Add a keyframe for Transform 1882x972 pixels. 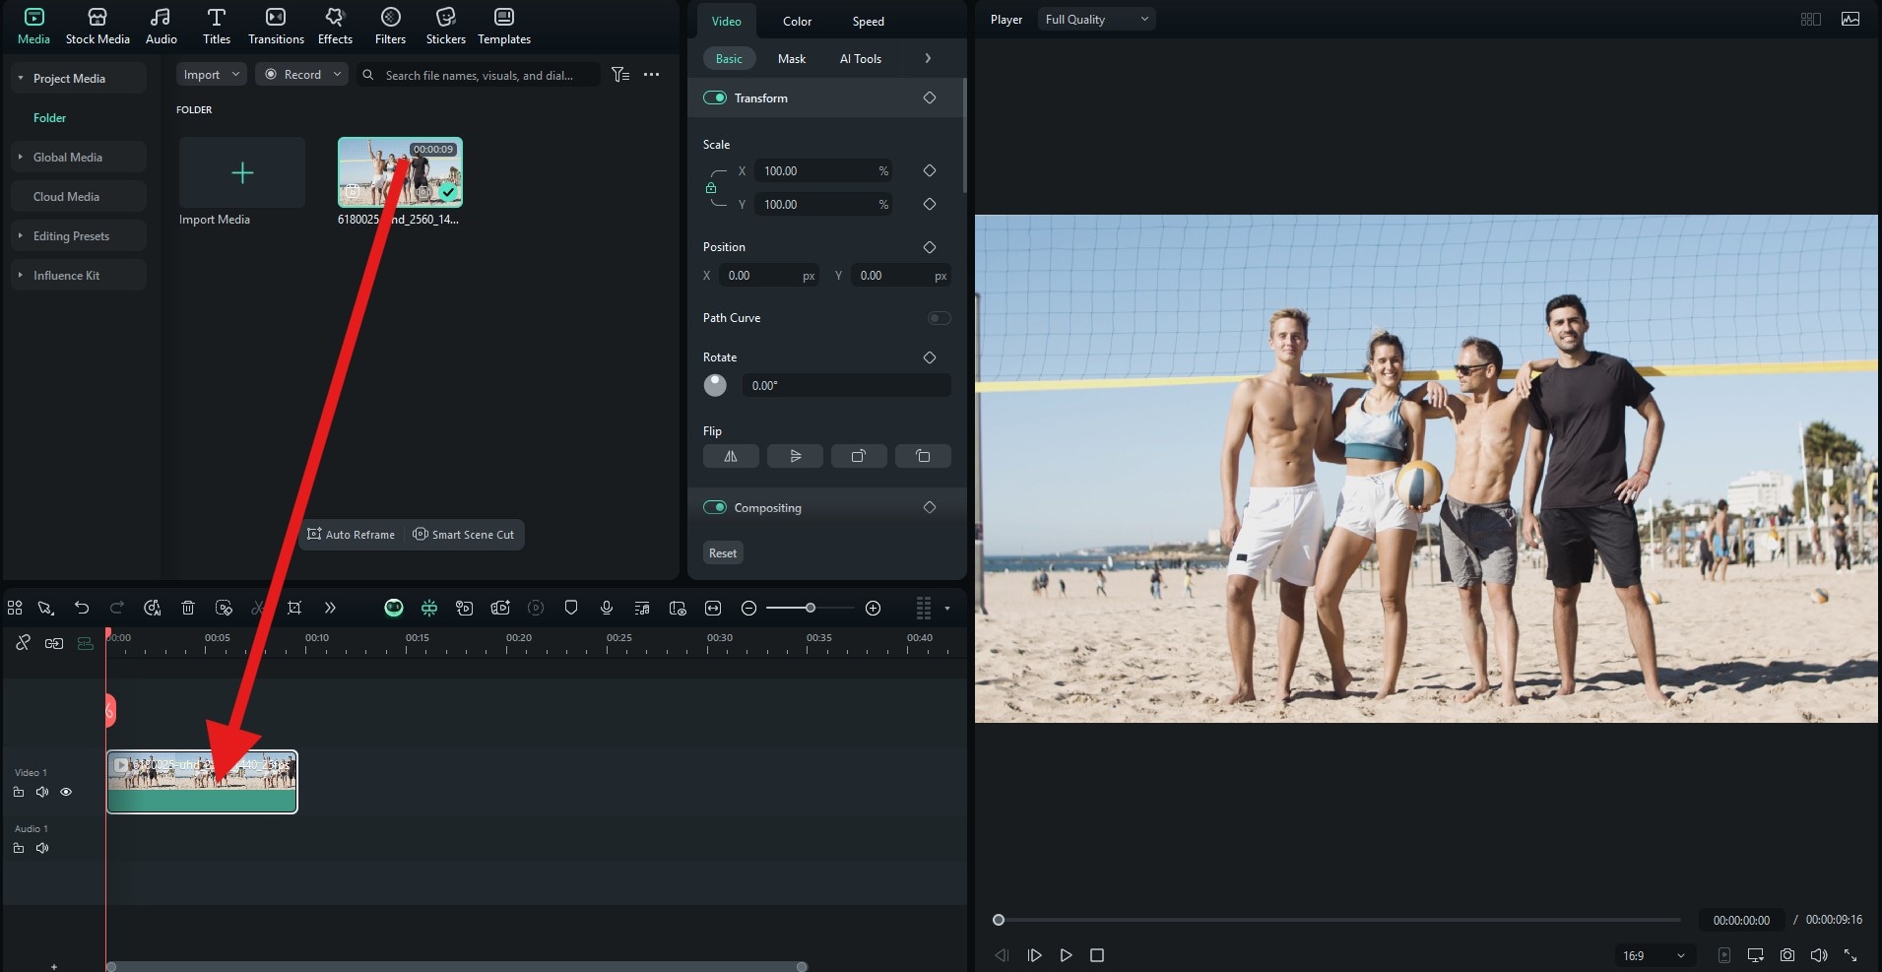pyautogui.click(x=929, y=97)
